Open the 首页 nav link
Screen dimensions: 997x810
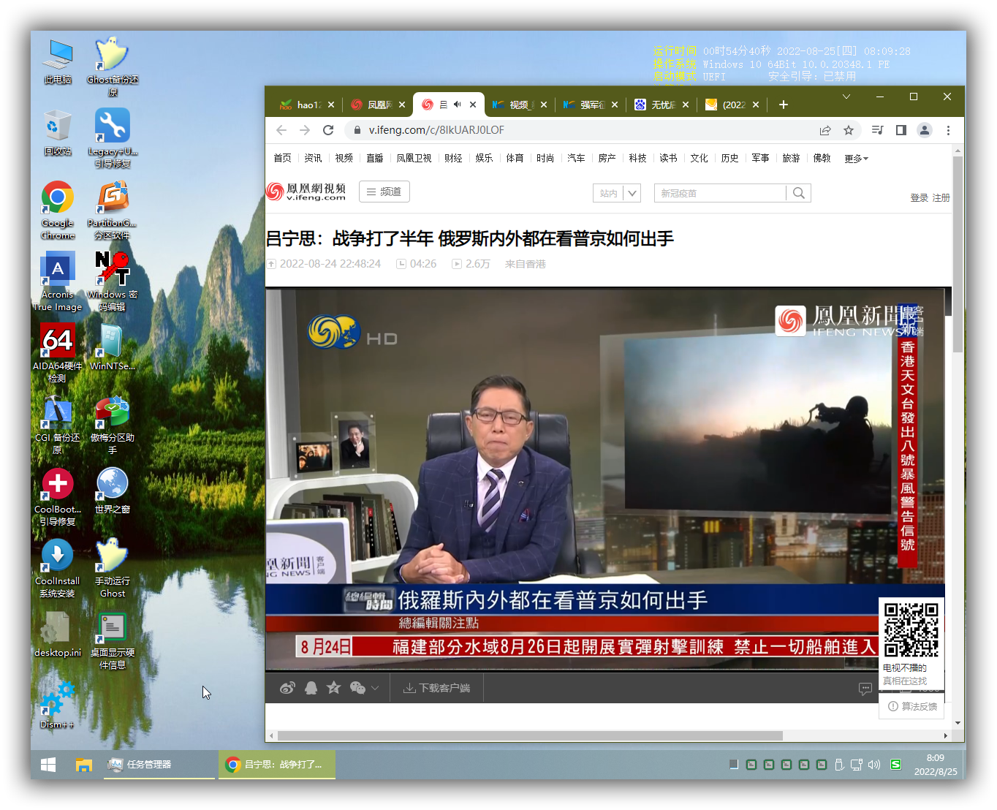[282, 158]
